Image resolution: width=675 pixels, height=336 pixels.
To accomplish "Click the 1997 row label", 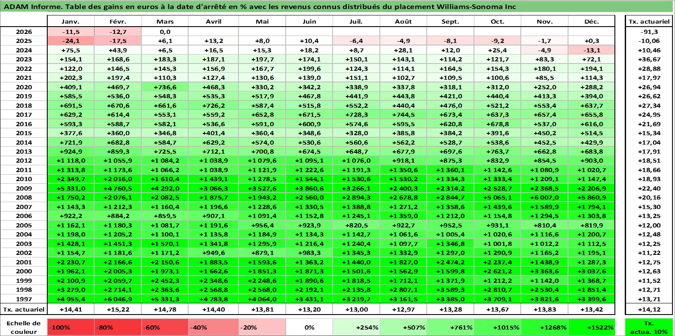I will 24,299.
